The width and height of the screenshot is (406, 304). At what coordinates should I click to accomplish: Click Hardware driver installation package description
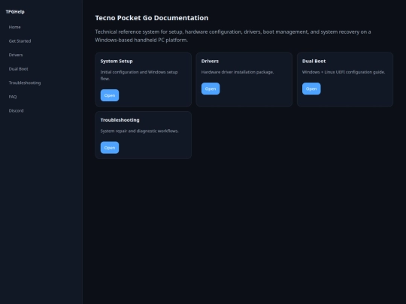coord(238,72)
